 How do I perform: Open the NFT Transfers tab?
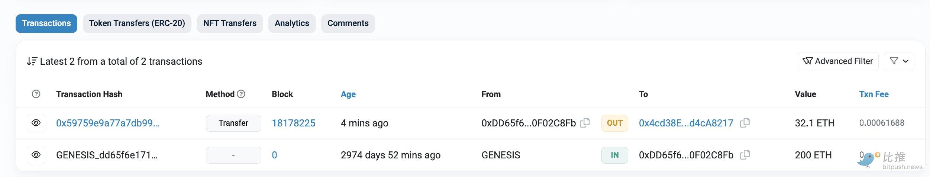230,23
